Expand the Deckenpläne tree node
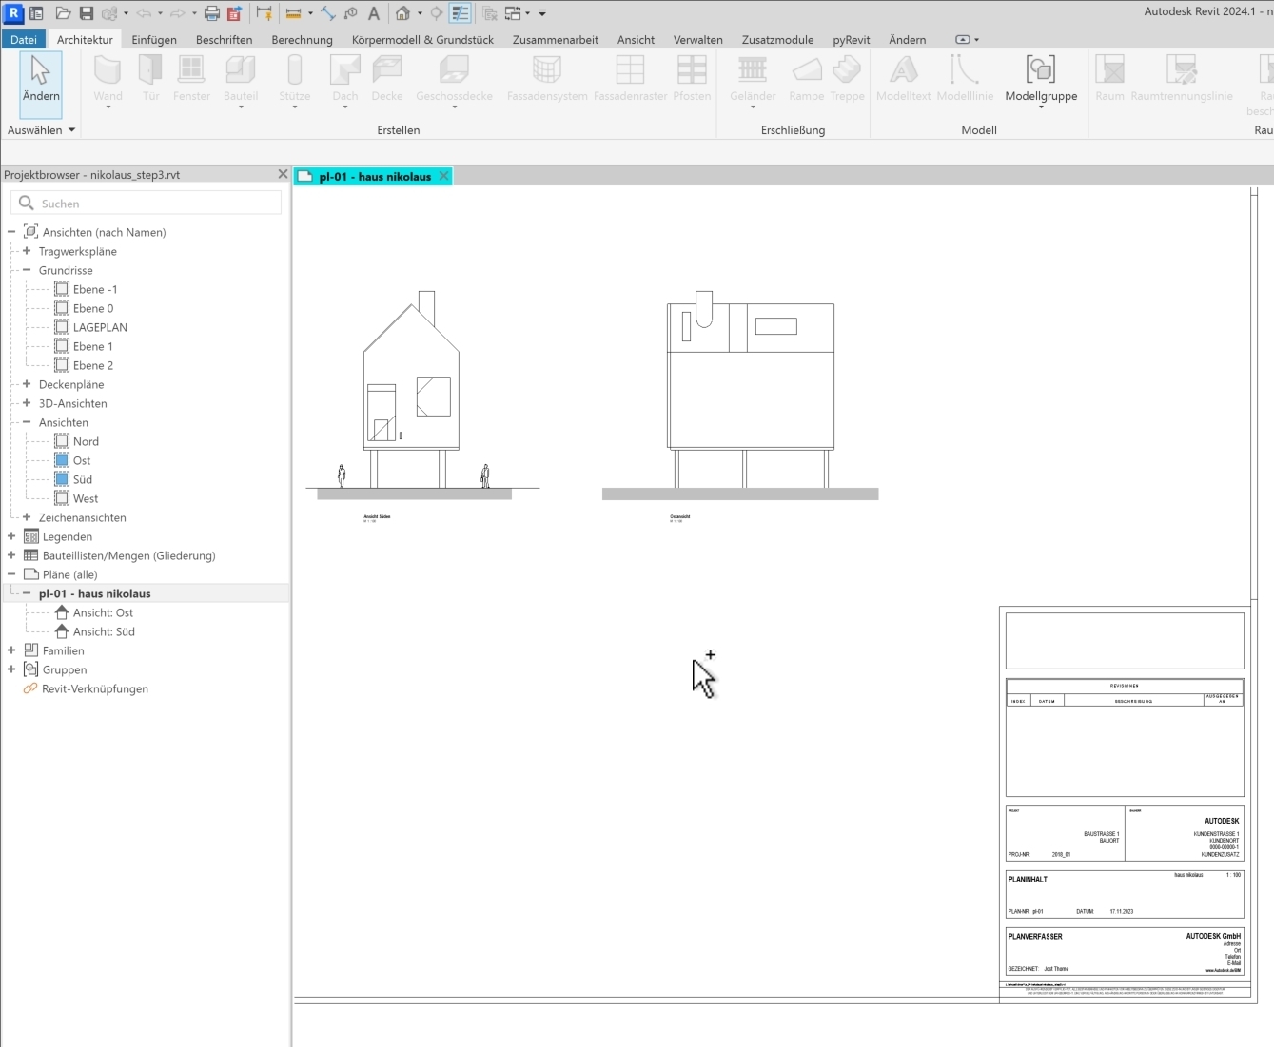 [x=27, y=384]
